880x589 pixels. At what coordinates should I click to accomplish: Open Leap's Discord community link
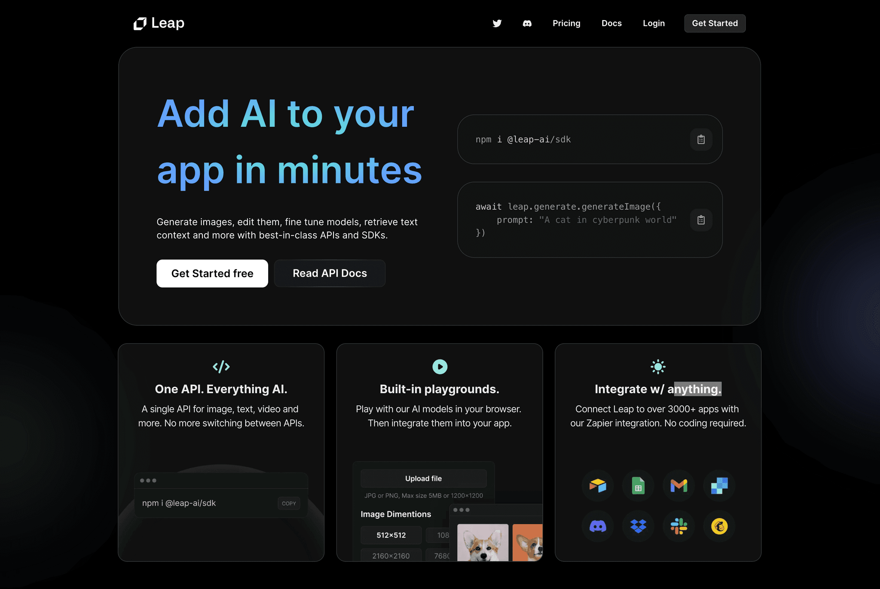point(527,23)
